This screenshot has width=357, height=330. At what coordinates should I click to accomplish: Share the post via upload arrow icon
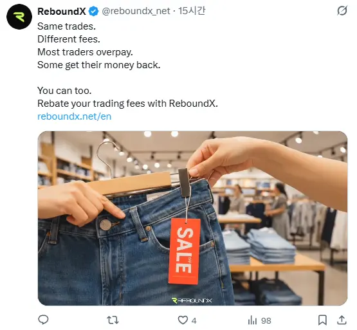[342, 320]
